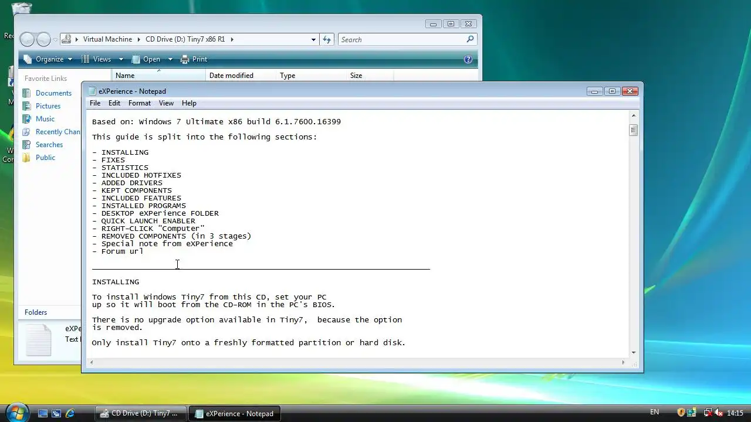Click the Open button in Explorer toolbar

click(x=146, y=59)
